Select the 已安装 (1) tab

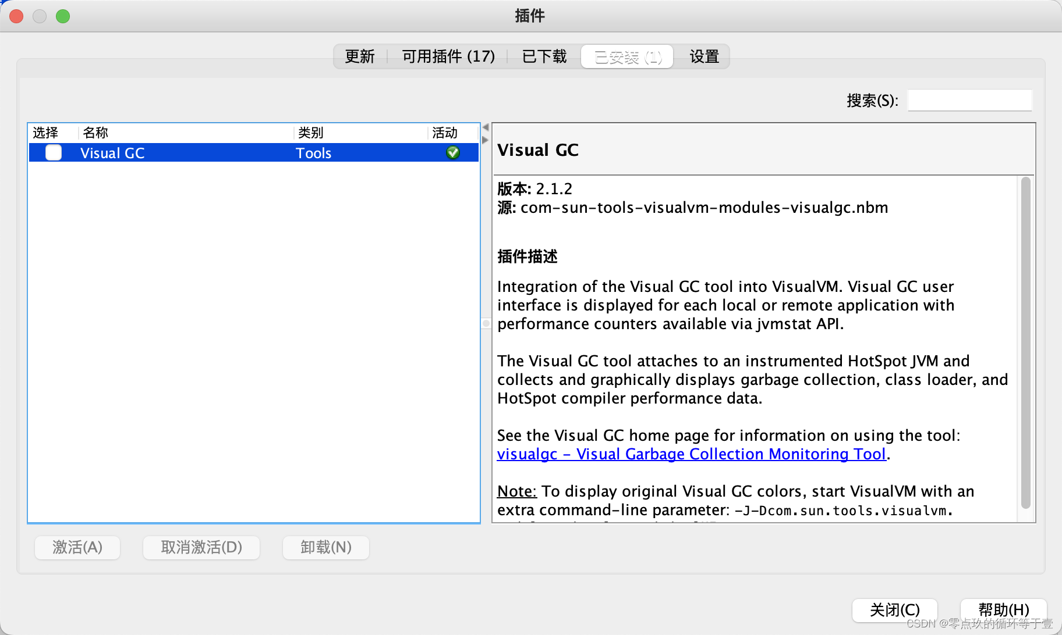[x=628, y=57]
